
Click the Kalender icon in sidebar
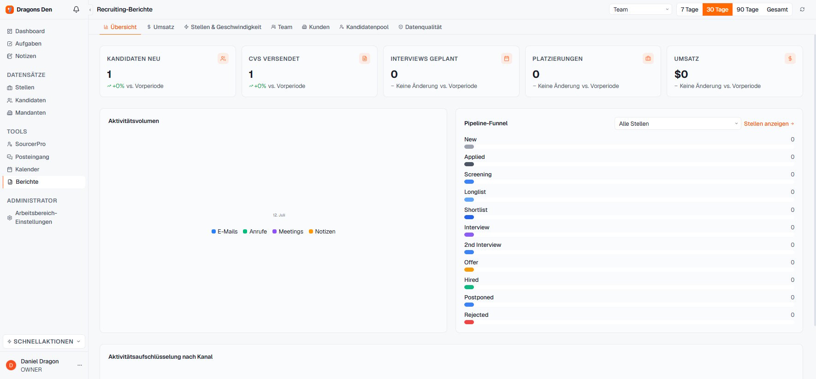point(10,169)
